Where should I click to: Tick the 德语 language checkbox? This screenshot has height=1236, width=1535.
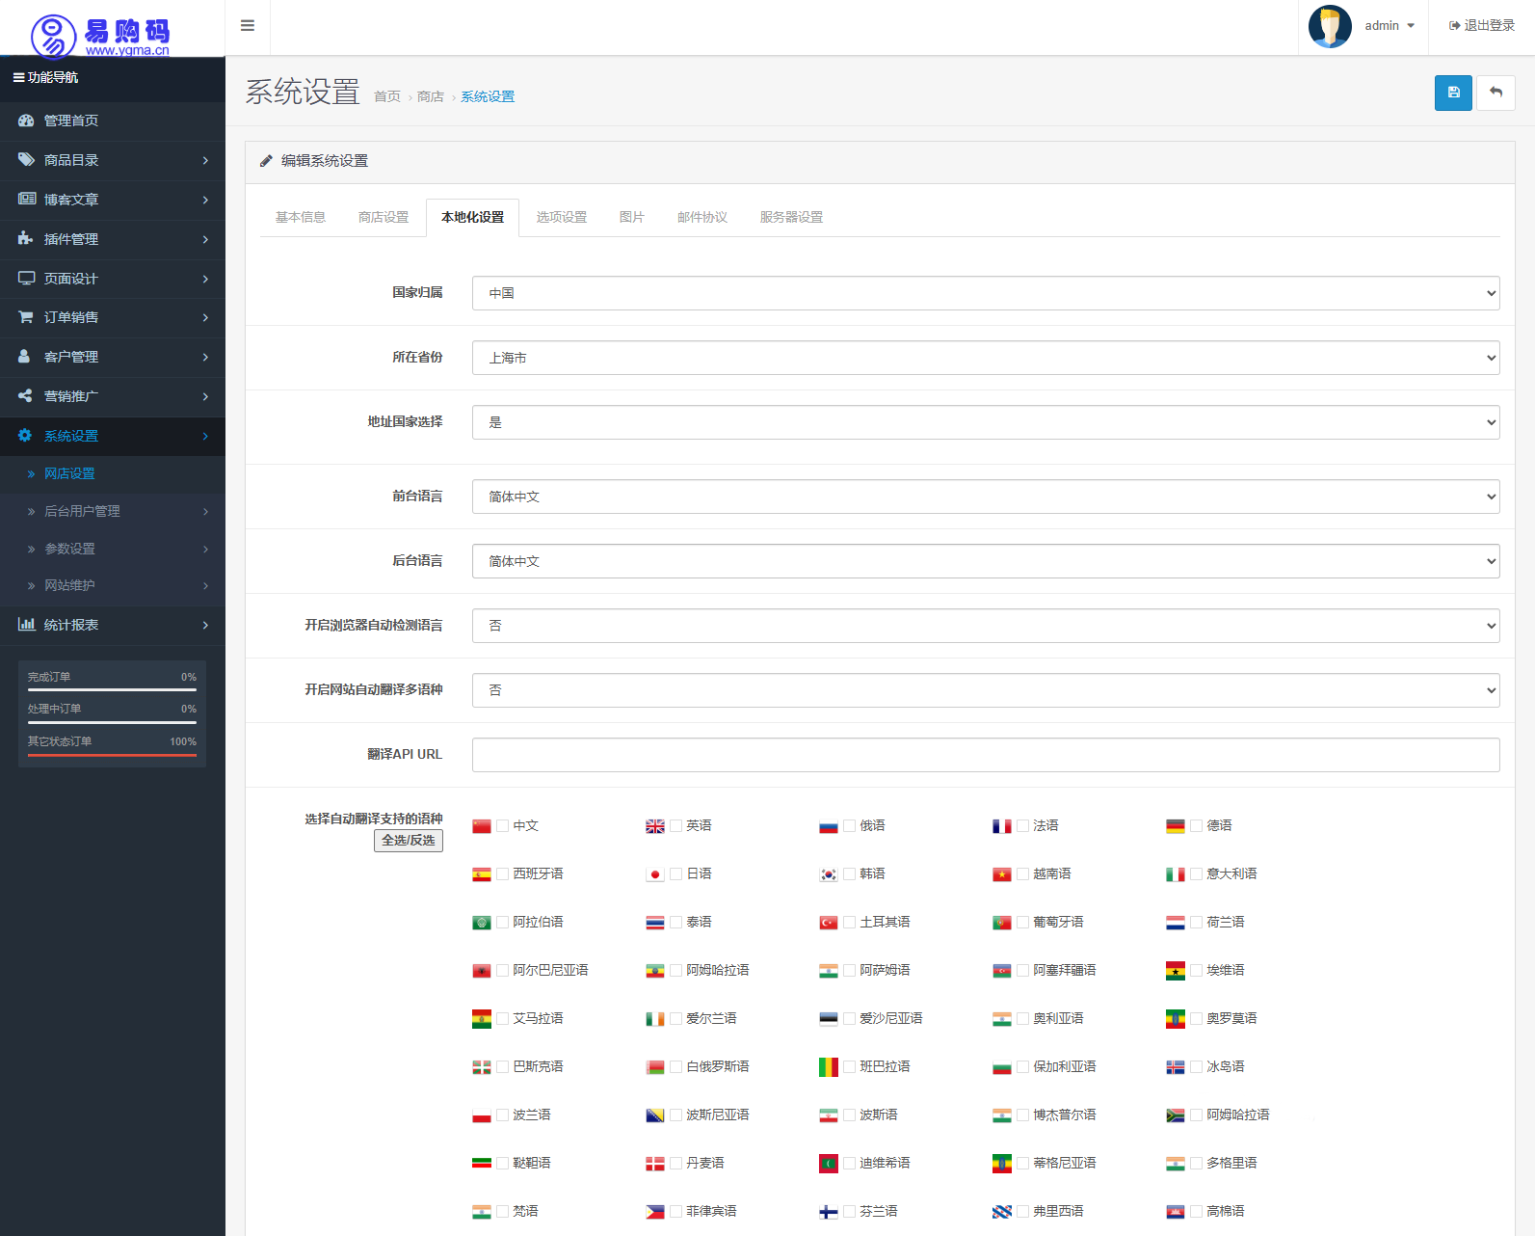(1197, 826)
